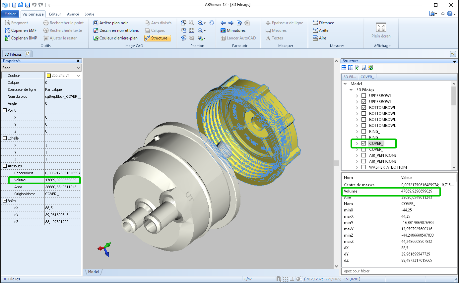
Task: Click the rotate 35° icon
Action: click(183, 38)
